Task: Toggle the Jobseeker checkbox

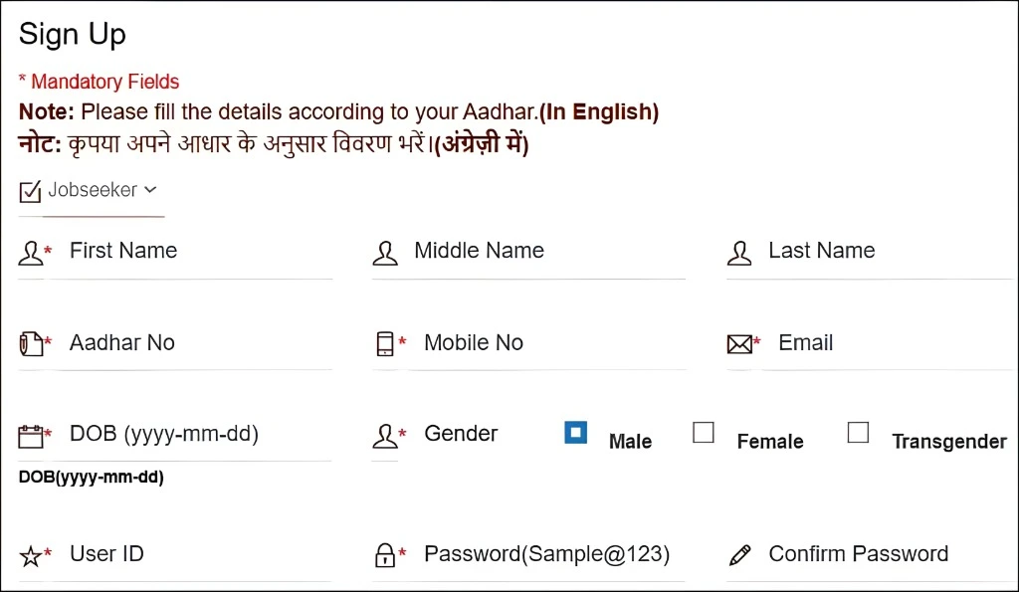Action: (x=30, y=190)
